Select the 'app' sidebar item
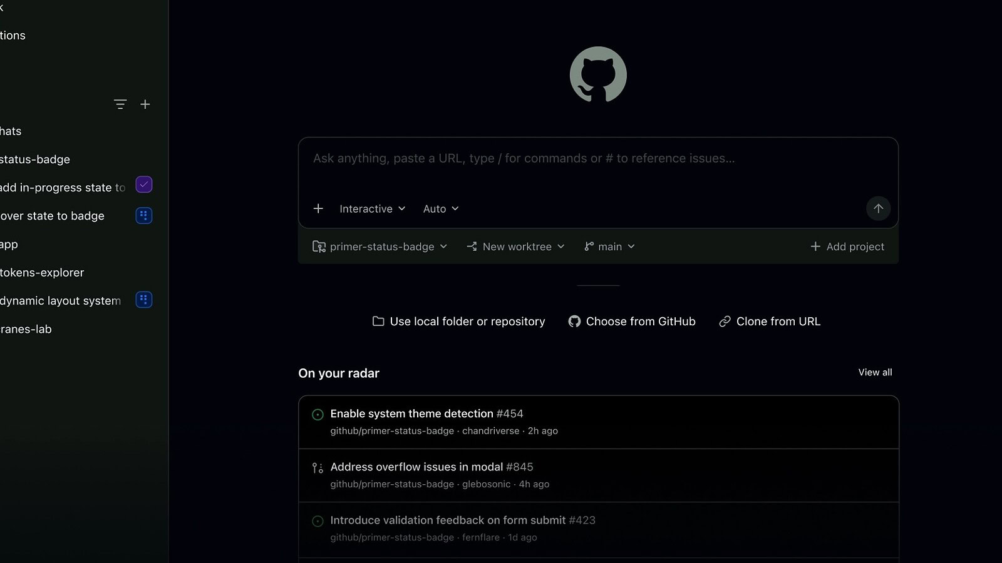This screenshot has height=563, width=1002. pos(9,244)
